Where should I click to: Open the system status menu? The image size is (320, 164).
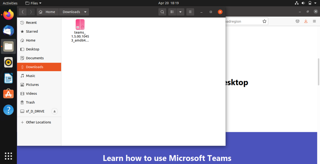coord(309,3)
